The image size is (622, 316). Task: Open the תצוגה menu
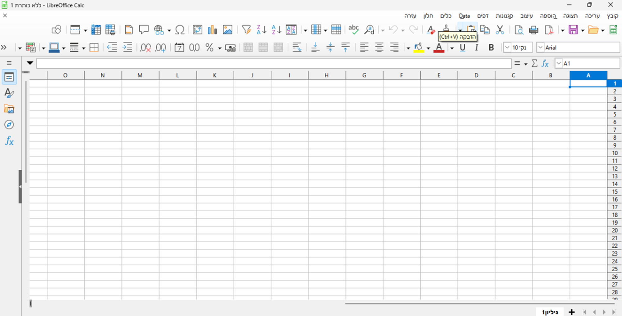(x=570, y=16)
